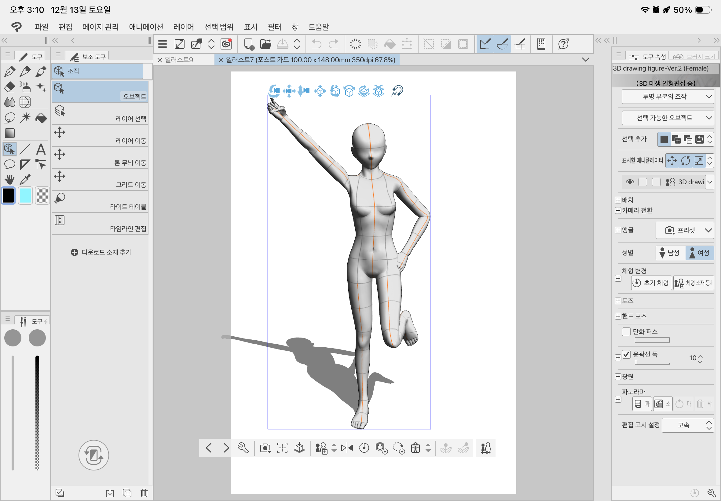Enable the 만화 퍼스 checkbox

(626, 331)
